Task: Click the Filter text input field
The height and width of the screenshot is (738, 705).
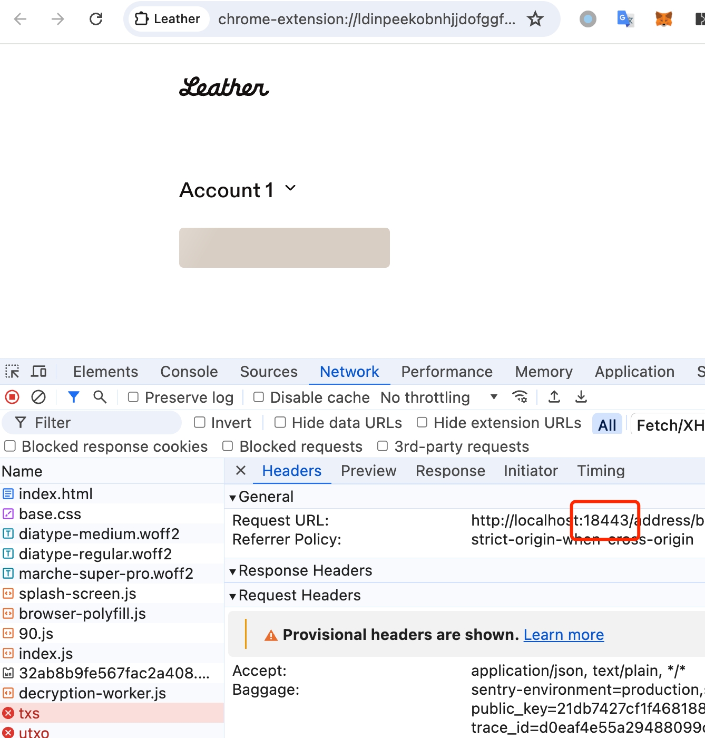Action: click(100, 423)
